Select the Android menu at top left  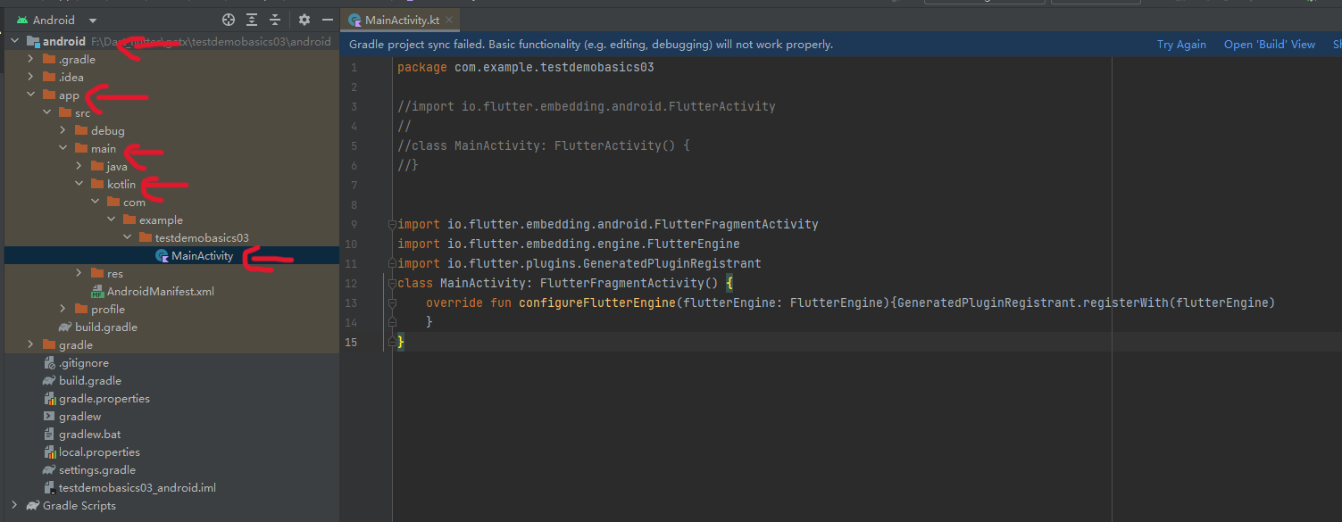[x=52, y=19]
